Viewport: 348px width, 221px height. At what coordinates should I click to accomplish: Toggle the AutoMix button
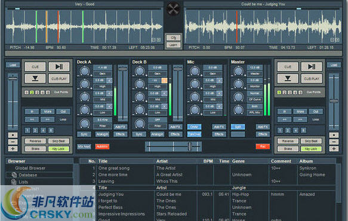102,146
